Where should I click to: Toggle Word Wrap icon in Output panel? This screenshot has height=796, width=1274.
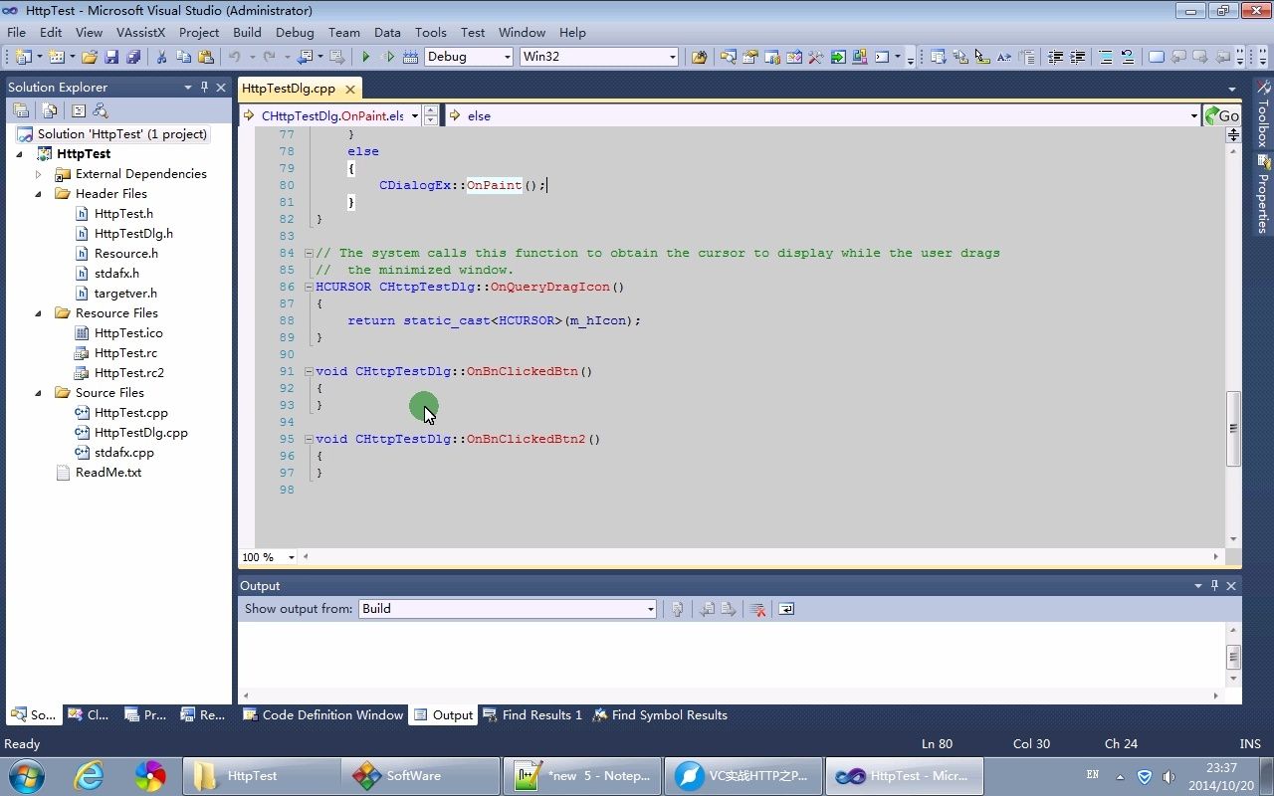point(786,609)
